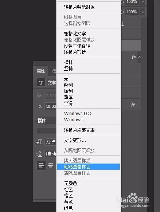Switch to the 属性 tab

(x=41, y=71)
